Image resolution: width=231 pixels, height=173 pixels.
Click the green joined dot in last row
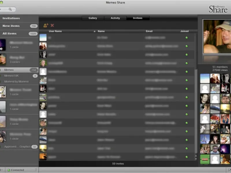[x=187, y=157]
